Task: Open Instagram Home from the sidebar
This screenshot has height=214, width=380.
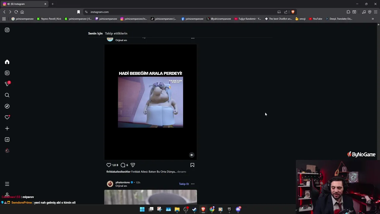Action: [x=7, y=62]
